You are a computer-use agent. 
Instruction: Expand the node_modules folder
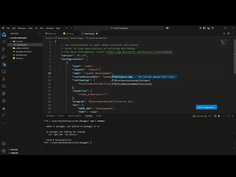11,48
